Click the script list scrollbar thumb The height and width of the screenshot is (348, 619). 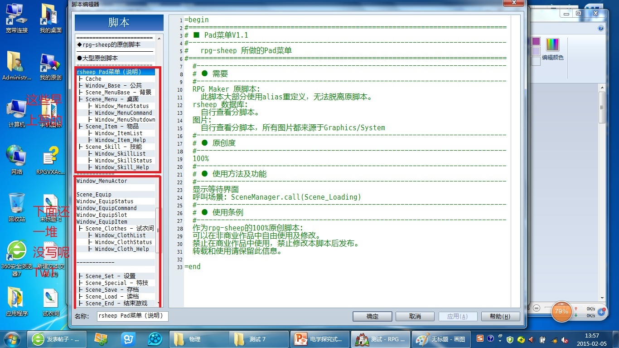pos(158,230)
